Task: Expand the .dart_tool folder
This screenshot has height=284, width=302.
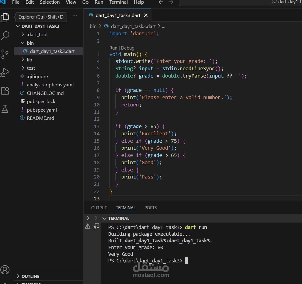Action: (x=23, y=34)
